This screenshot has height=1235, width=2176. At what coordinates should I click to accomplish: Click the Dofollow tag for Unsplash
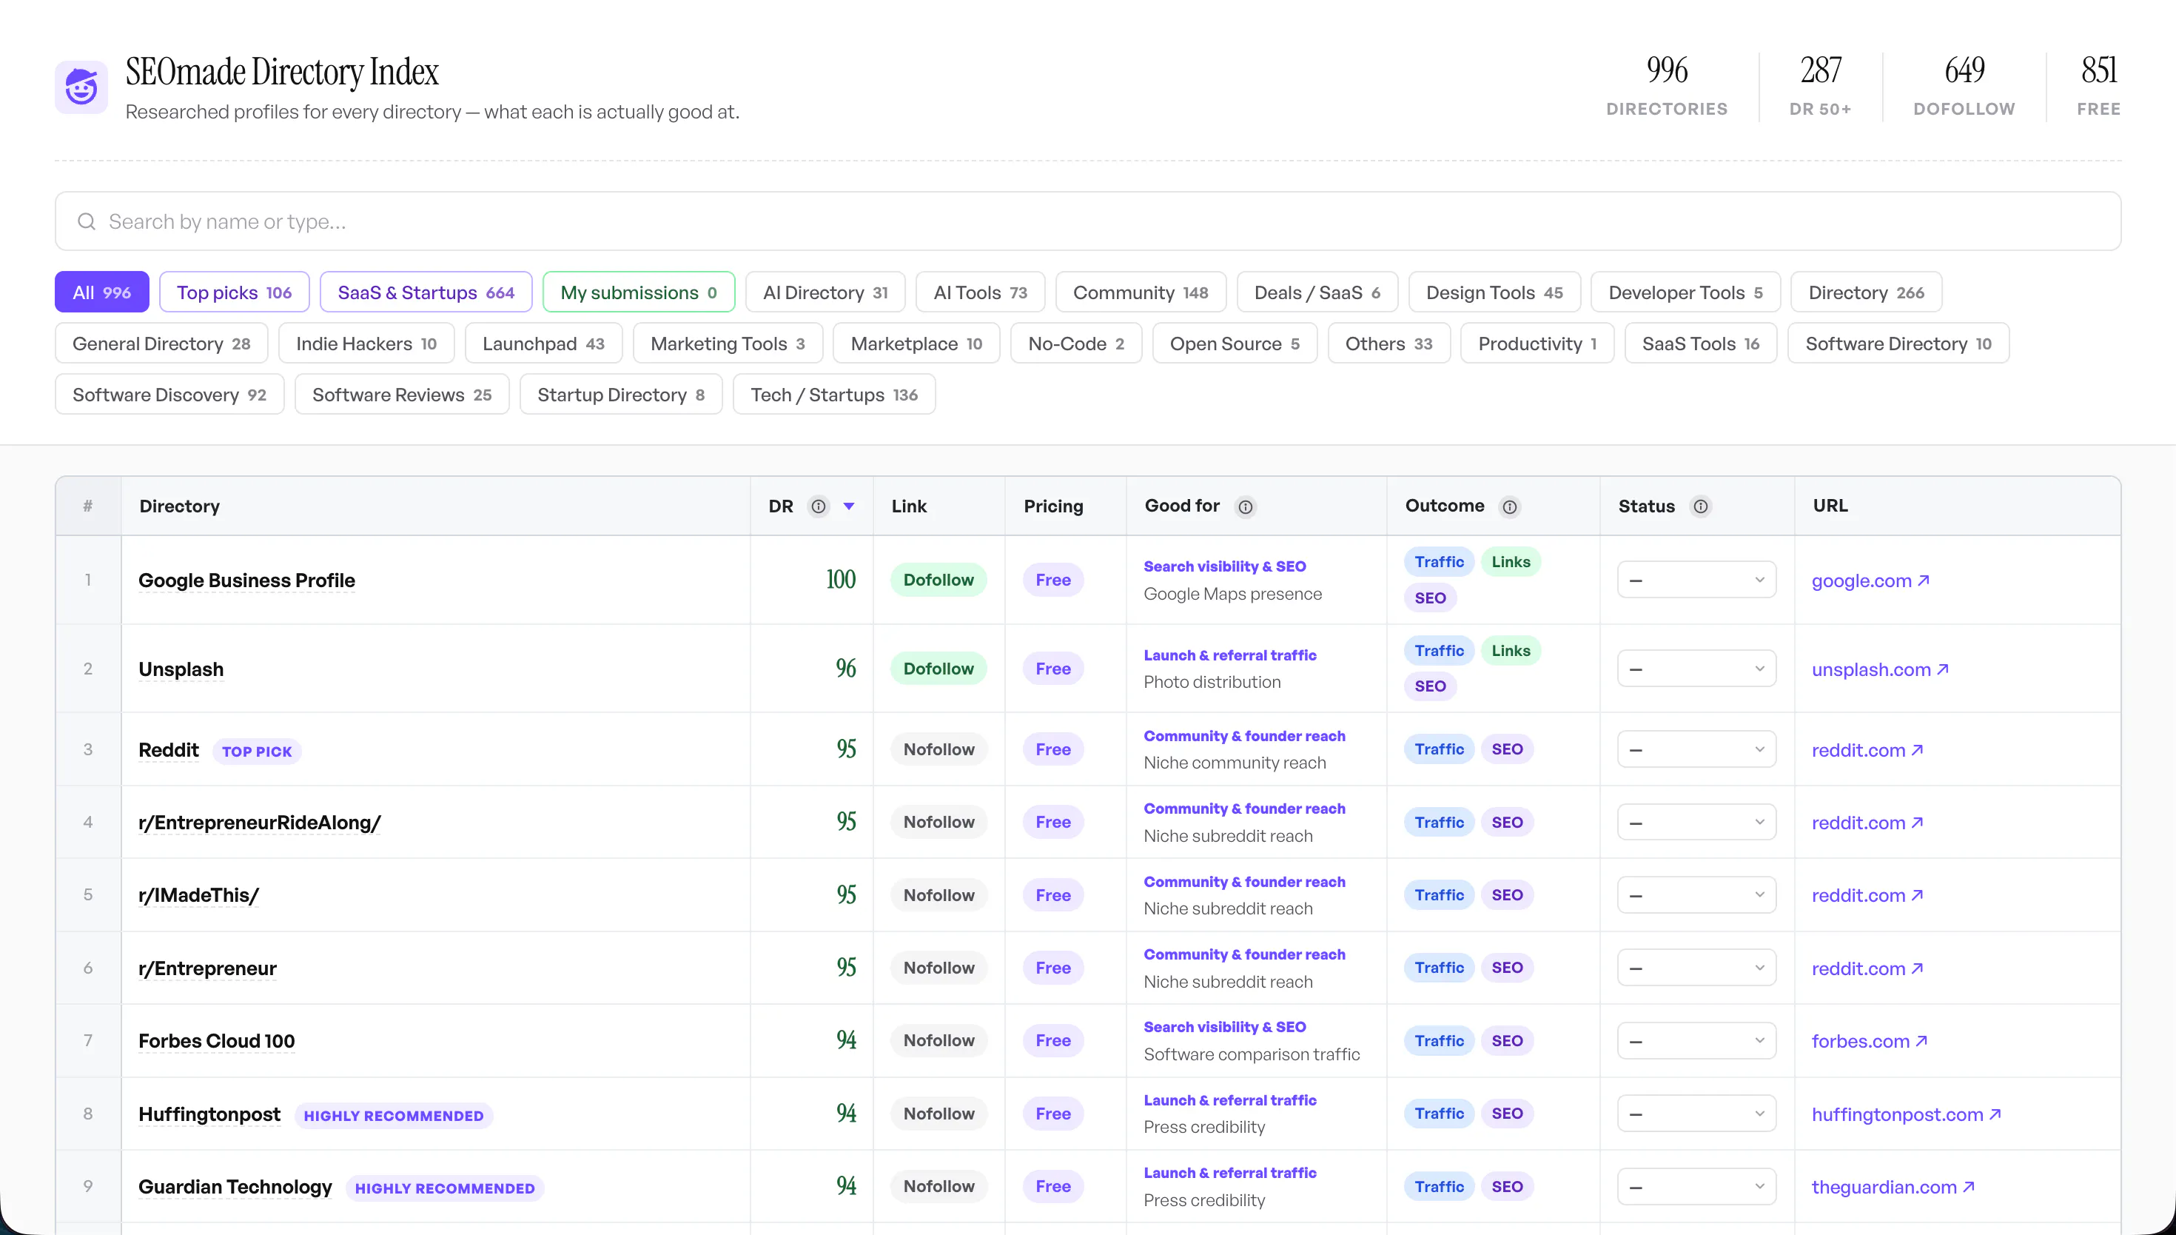[x=938, y=669]
